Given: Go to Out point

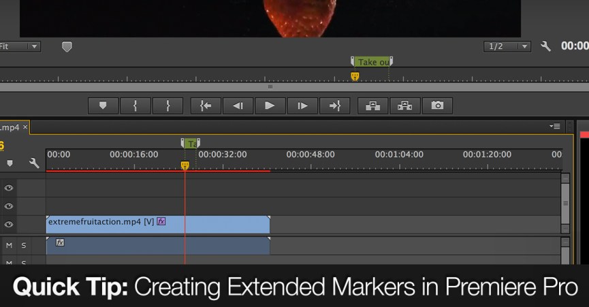Looking at the screenshot, I should (335, 106).
